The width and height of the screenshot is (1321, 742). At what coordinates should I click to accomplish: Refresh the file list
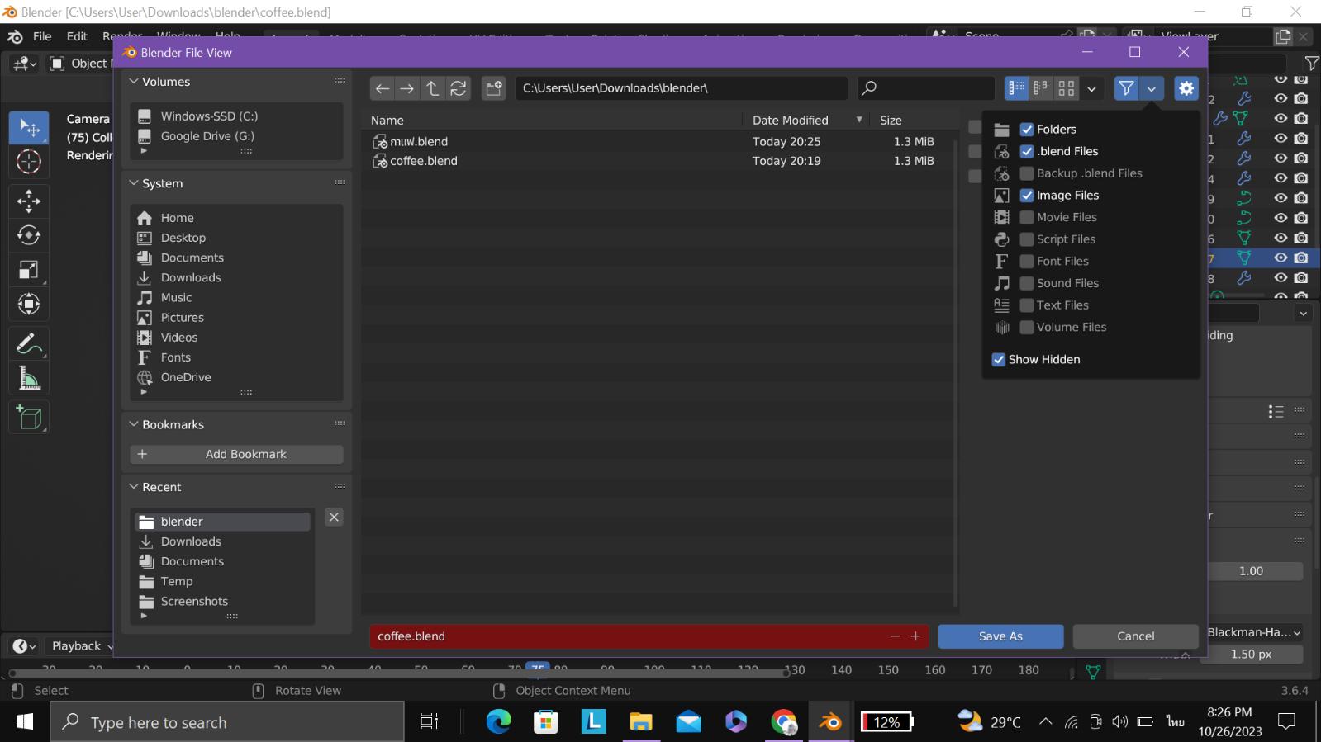(458, 88)
